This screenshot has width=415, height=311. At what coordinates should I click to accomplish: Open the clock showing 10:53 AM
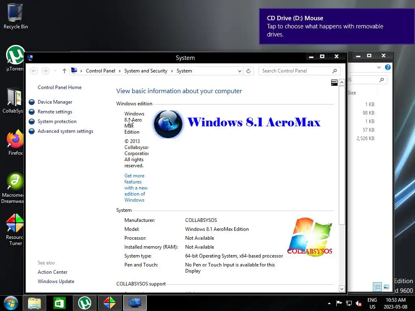(396, 303)
